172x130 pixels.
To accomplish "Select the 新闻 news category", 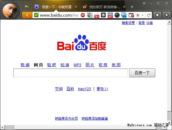I will click(25, 65).
